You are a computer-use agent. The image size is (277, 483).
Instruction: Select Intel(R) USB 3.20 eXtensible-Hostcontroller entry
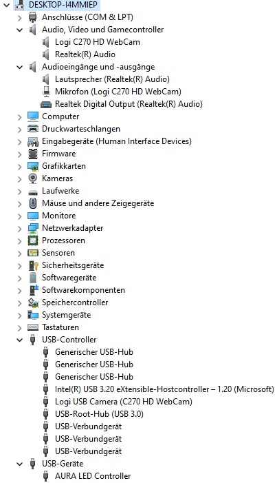[x=164, y=389]
